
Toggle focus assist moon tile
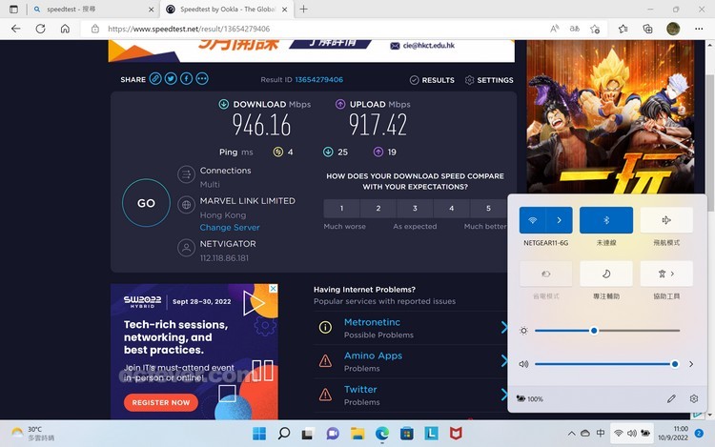click(x=606, y=274)
